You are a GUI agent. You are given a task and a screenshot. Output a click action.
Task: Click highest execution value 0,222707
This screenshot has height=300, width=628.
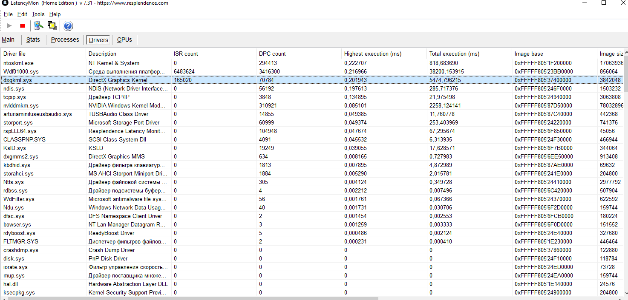355,63
